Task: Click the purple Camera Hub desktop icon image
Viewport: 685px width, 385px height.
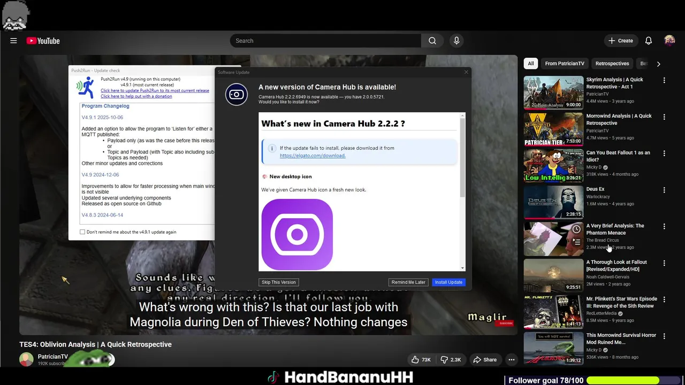Action: (x=297, y=234)
